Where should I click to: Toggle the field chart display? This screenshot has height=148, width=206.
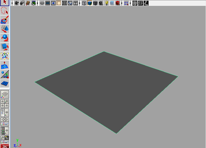coord(65,3)
